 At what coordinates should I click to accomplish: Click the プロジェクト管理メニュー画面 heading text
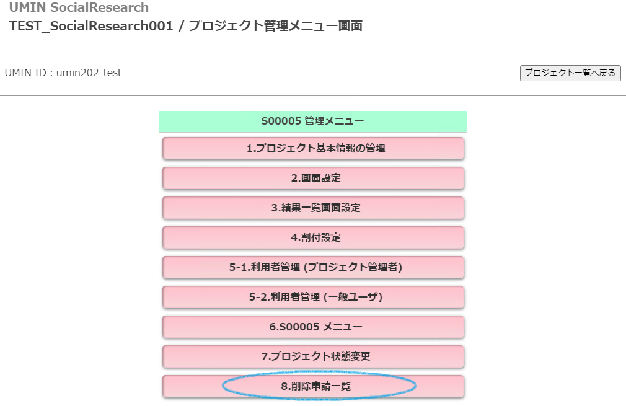[275, 27]
